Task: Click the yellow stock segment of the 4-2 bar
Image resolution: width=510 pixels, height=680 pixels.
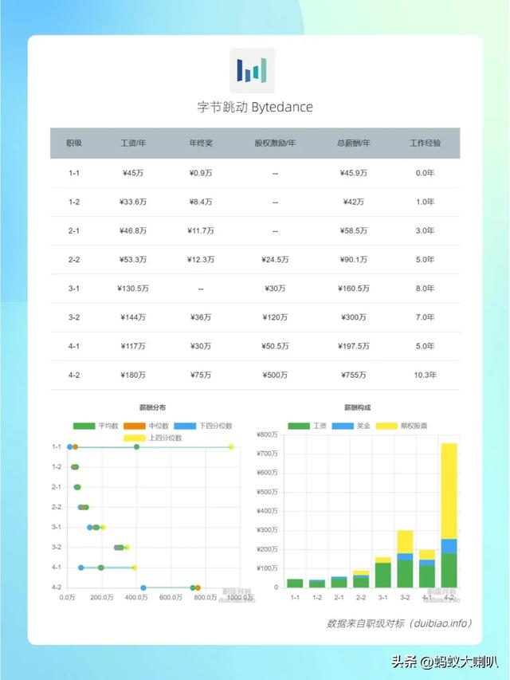Action: coord(449,491)
